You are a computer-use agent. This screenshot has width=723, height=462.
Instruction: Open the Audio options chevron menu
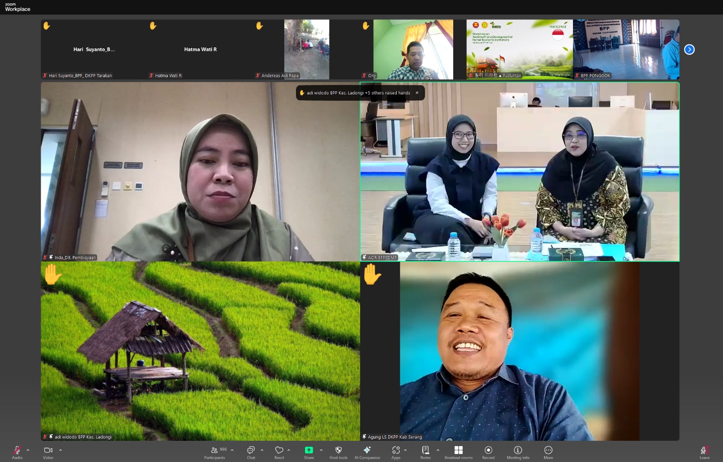28,450
